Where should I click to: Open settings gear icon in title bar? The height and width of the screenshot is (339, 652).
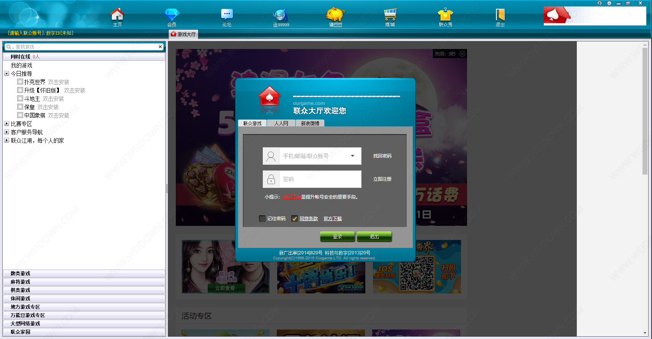point(609,3)
